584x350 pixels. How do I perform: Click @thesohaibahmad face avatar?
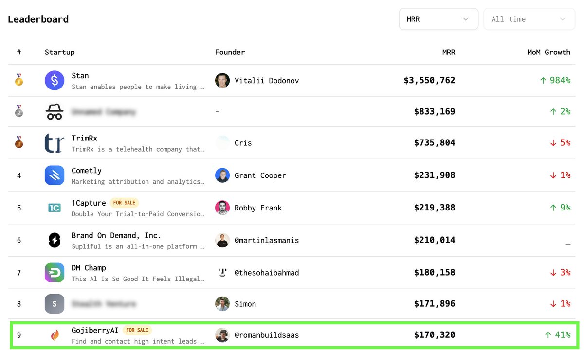222,273
